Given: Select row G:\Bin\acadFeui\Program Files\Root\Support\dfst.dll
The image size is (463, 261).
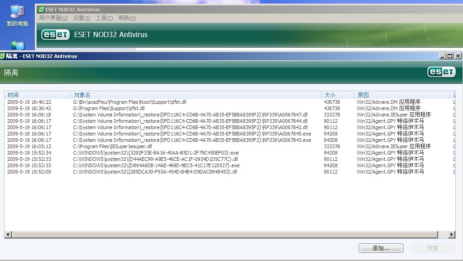Looking at the screenshot, I should [230, 102].
